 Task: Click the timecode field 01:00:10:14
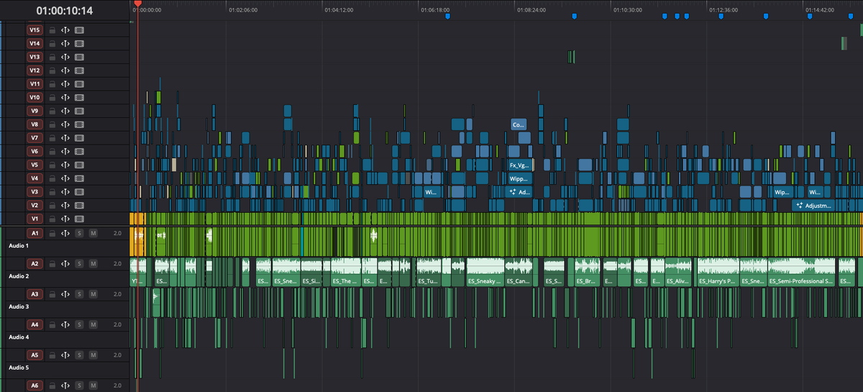[65, 10]
